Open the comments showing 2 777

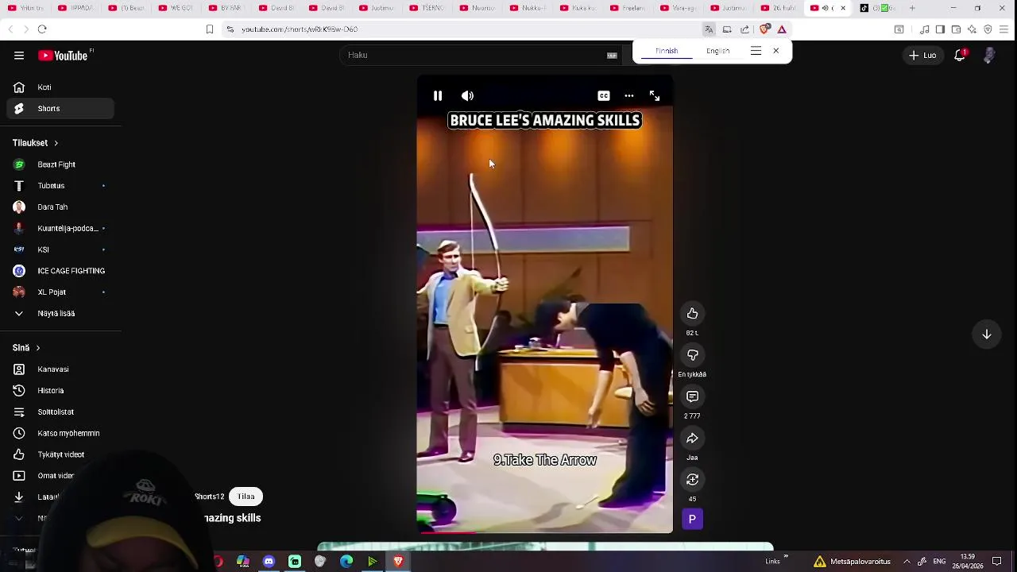pos(692,396)
